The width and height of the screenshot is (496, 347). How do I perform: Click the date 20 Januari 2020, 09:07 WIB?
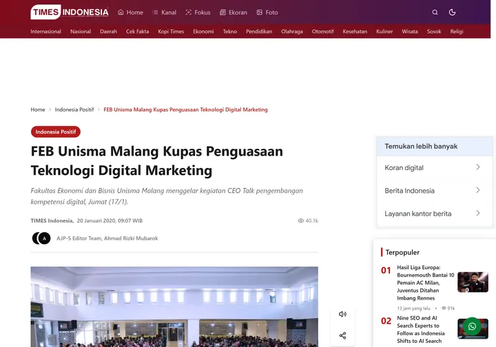coord(110,220)
